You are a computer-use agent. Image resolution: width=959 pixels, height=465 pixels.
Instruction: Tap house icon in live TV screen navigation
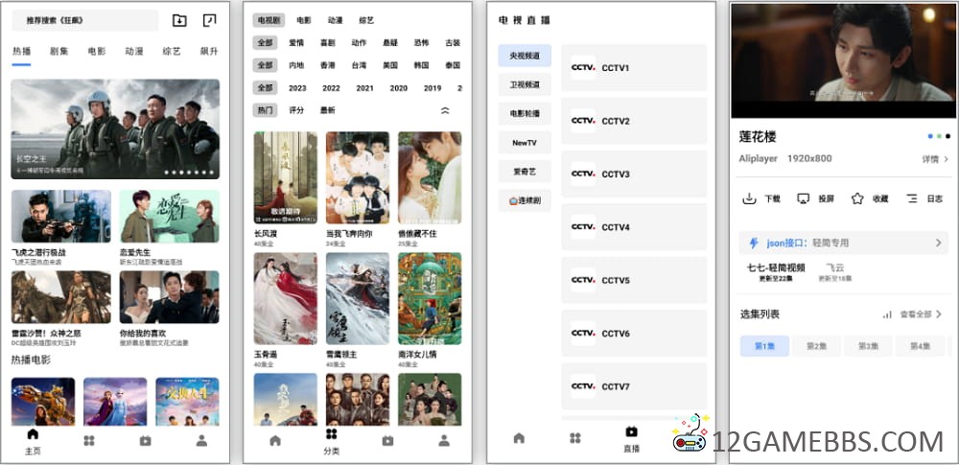[519, 438]
